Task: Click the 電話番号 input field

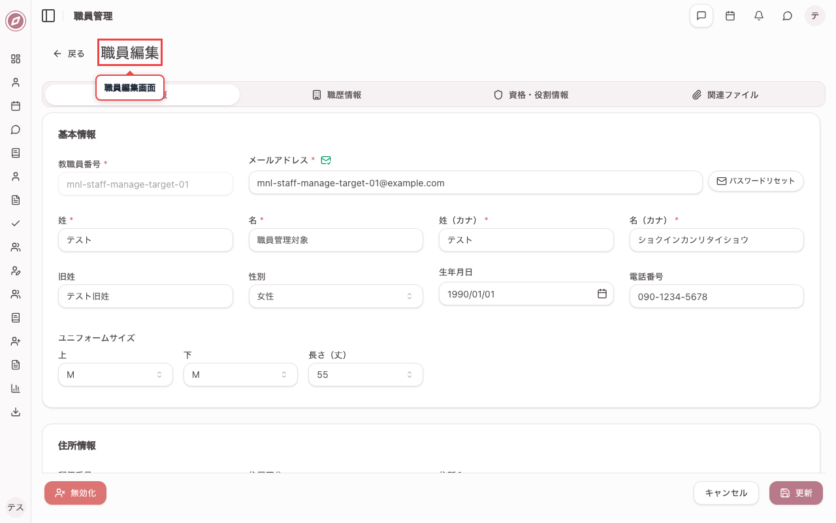Action: click(x=716, y=296)
